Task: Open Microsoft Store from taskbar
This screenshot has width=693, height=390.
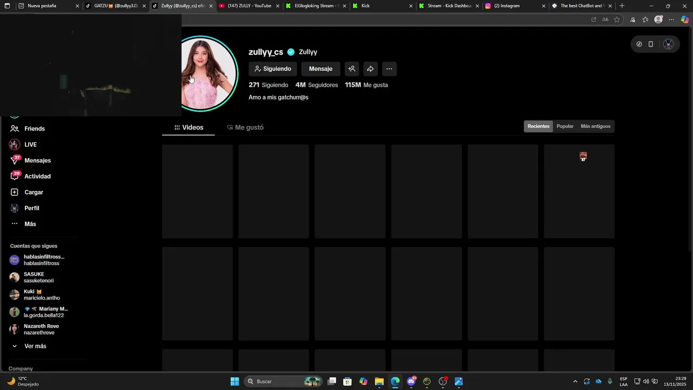Action: click(348, 381)
